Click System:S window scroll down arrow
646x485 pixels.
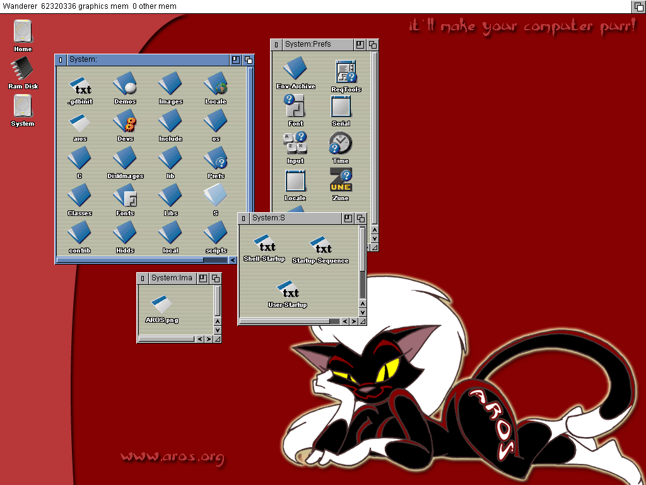pos(363,313)
